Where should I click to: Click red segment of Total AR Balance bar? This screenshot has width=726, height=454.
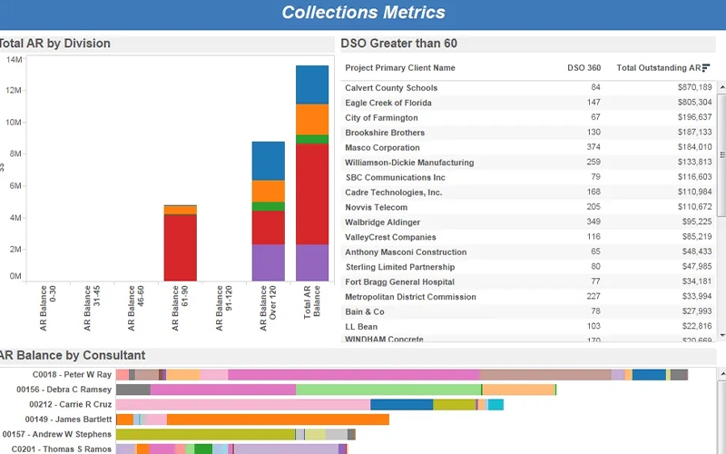click(x=312, y=194)
